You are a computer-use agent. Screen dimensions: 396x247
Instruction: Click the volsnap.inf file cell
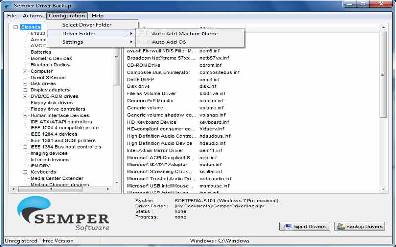(213, 115)
